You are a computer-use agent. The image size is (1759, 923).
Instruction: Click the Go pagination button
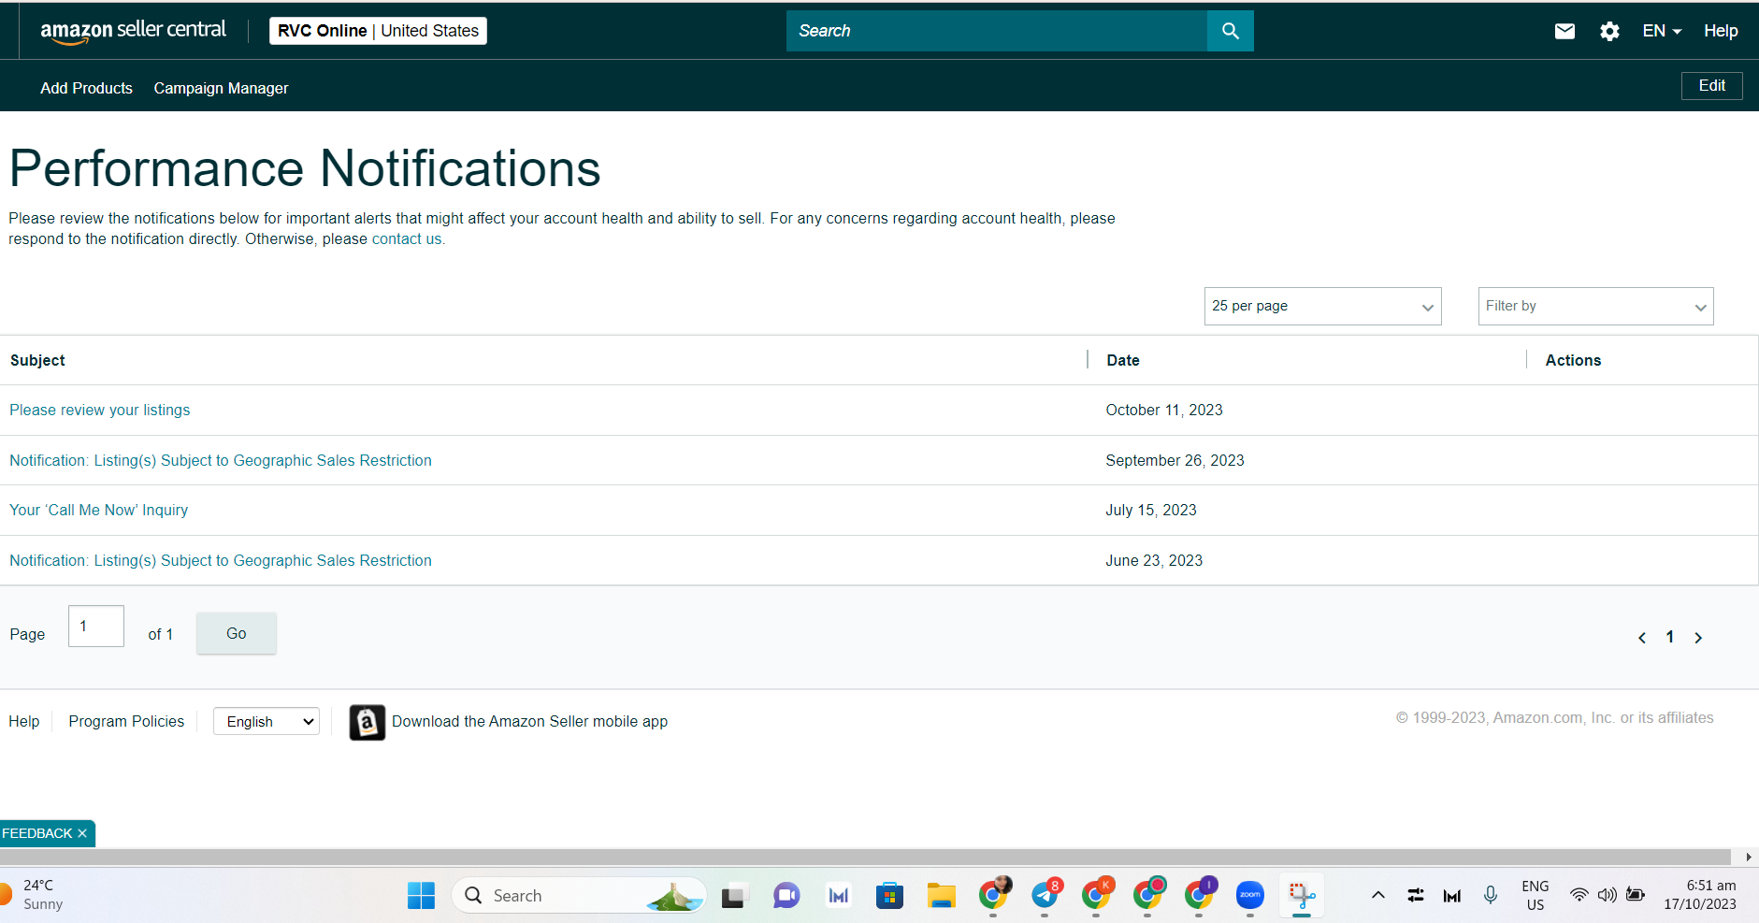click(x=237, y=633)
